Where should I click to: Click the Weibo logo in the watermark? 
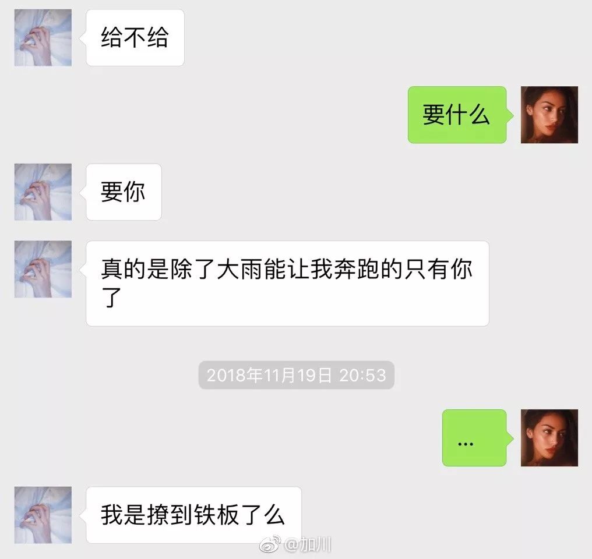(x=270, y=544)
